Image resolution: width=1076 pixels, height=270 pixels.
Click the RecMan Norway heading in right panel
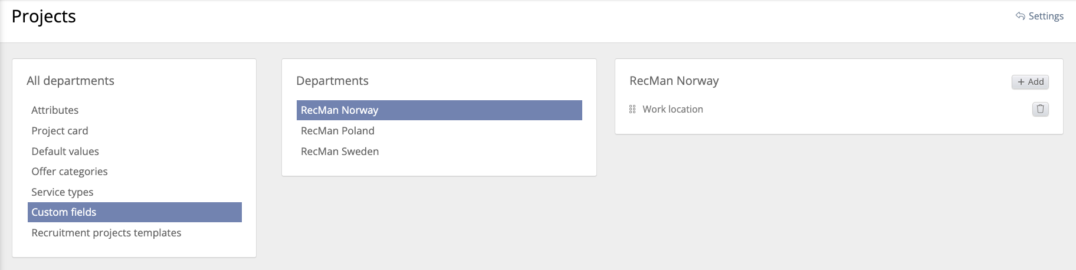(674, 81)
